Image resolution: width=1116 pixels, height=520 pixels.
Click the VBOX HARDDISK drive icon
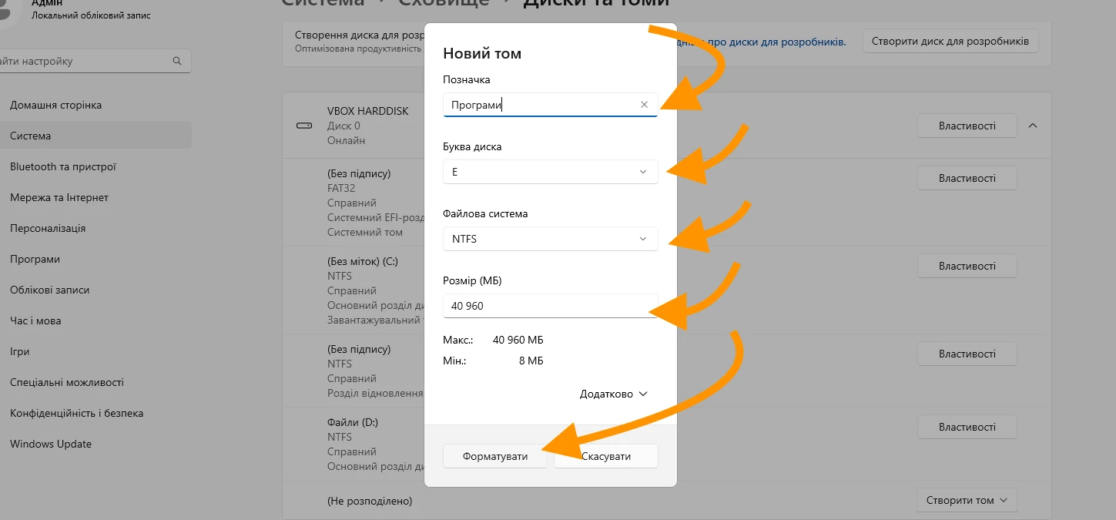[x=304, y=126]
